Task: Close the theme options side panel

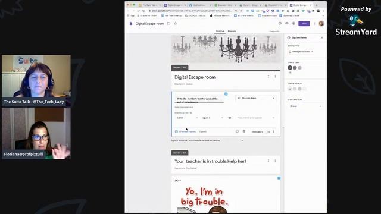Action: (322, 37)
